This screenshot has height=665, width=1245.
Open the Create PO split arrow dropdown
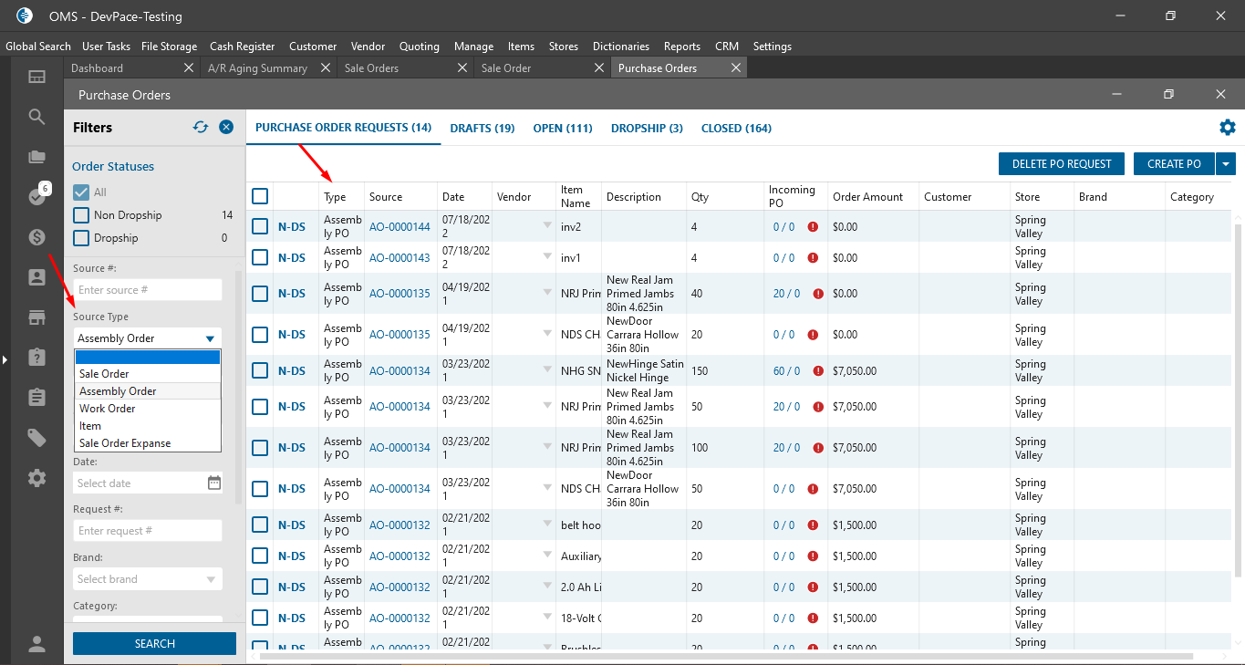point(1226,164)
